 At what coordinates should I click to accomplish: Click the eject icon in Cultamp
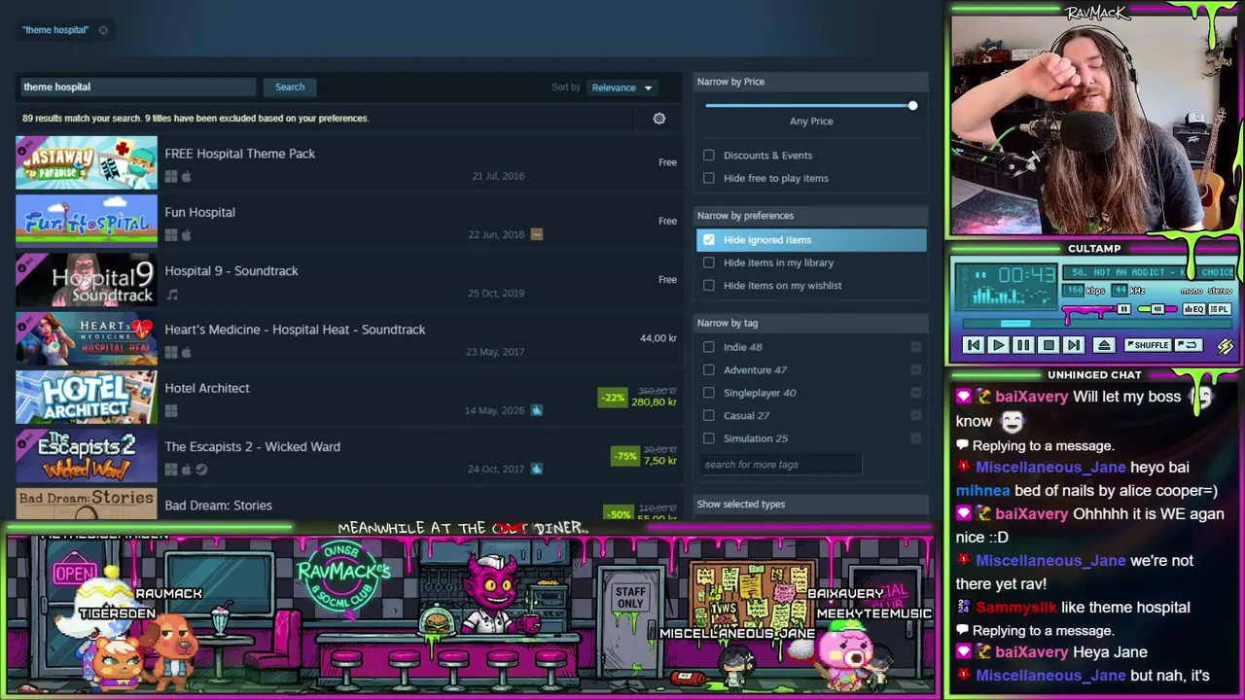[x=1104, y=345]
